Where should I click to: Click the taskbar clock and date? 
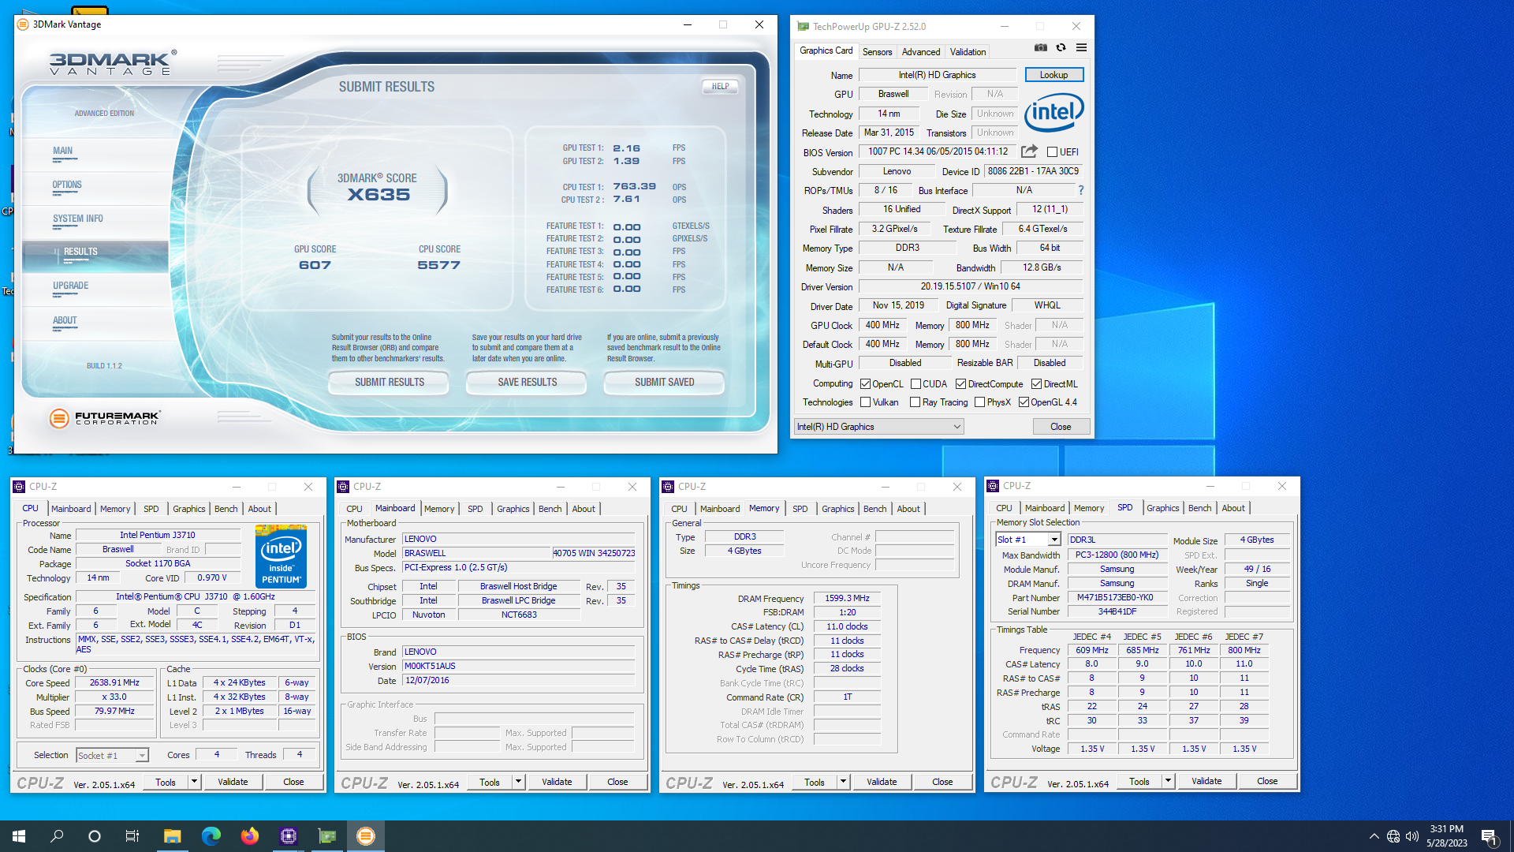coord(1447,836)
